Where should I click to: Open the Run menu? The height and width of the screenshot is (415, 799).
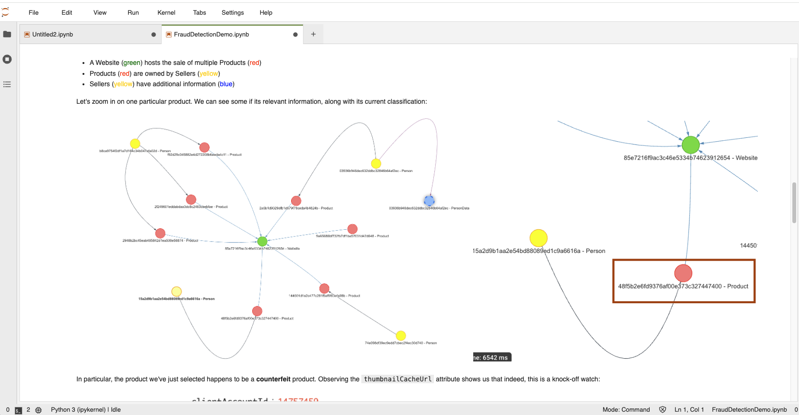[x=133, y=13]
